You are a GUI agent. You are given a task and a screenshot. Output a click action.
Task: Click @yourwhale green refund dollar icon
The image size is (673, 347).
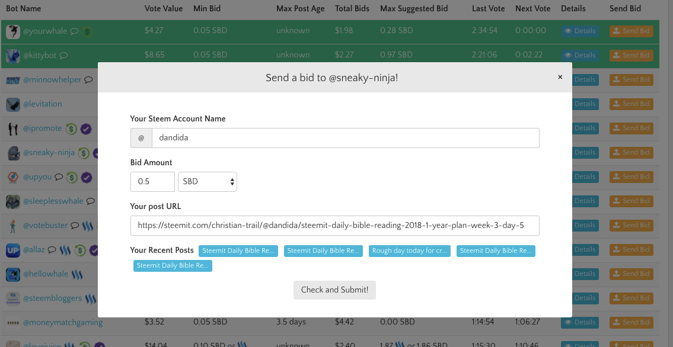click(88, 31)
